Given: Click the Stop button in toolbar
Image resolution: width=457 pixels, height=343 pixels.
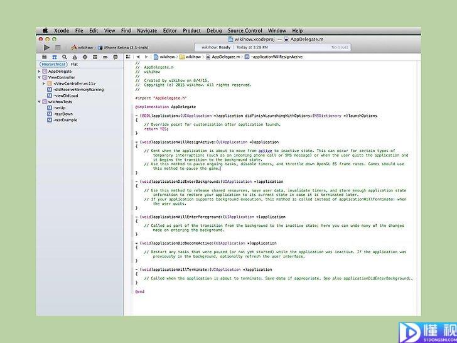Looking at the screenshot, I should (58, 48).
